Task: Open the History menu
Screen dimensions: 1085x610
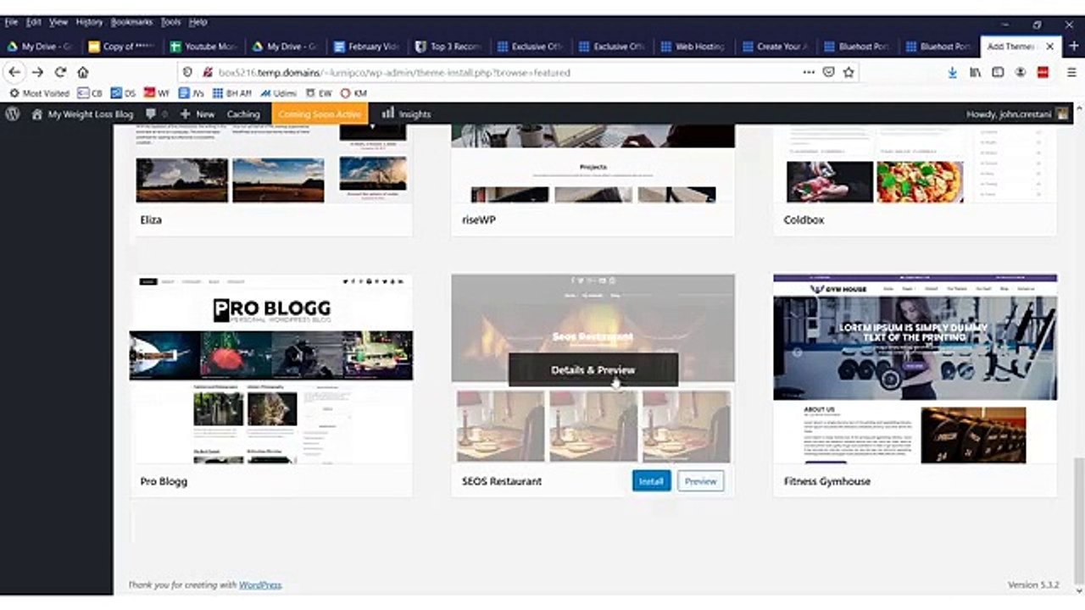Action: click(89, 22)
